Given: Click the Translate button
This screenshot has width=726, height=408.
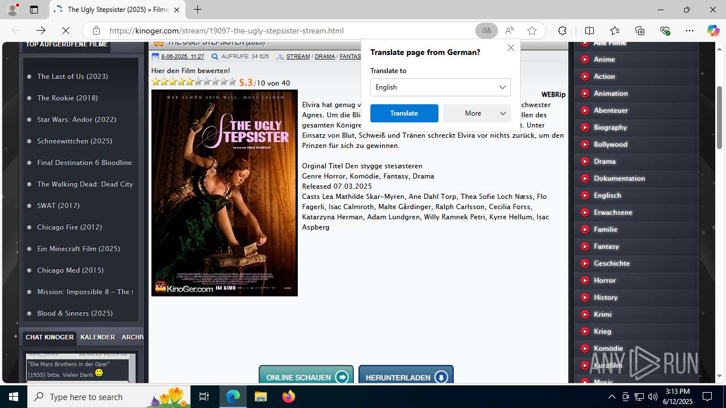Looking at the screenshot, I should click(404, 113).
